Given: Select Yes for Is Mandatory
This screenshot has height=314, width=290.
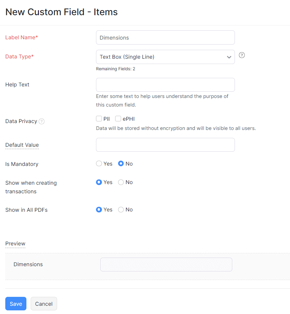Looking at the screenshot, I should [99, 163].
